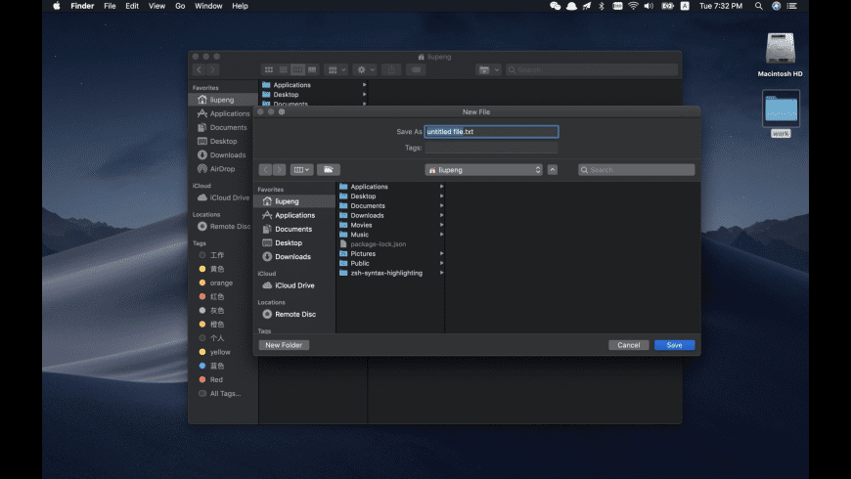The image size is (851, 479).
Task: Click the Cancel button
Action: (x=629, y=345)
